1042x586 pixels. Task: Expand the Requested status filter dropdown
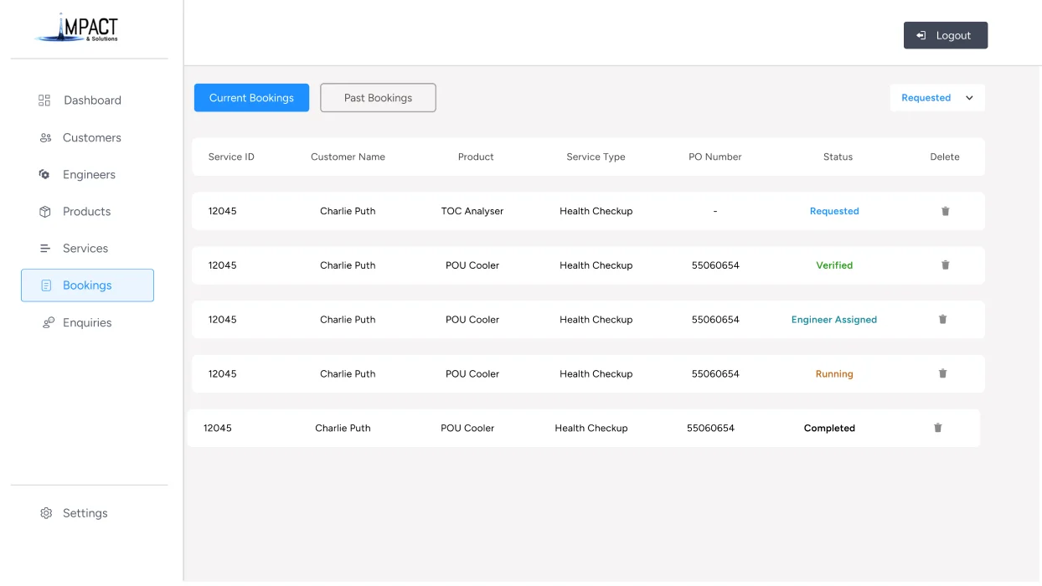click(937, 98)
